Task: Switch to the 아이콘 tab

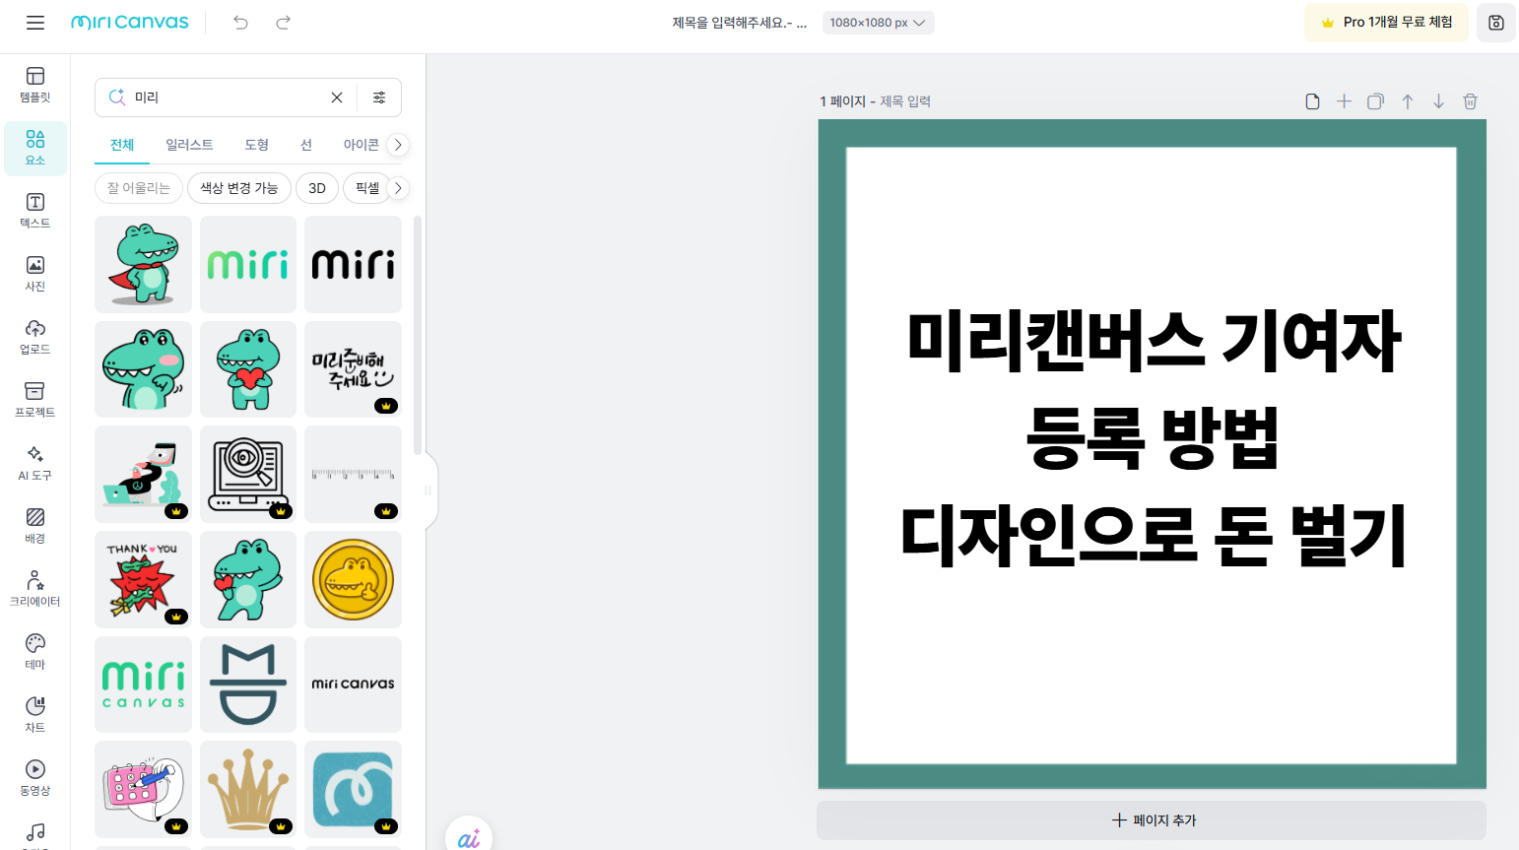Action: point(361,145)
